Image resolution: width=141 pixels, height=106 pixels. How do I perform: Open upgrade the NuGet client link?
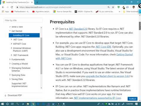click(108, 76)
